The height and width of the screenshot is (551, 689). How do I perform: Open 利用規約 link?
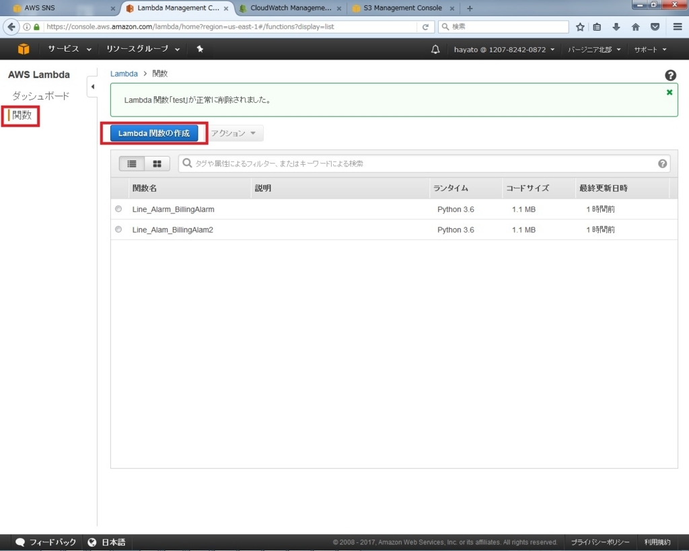[x=657, y=542]
